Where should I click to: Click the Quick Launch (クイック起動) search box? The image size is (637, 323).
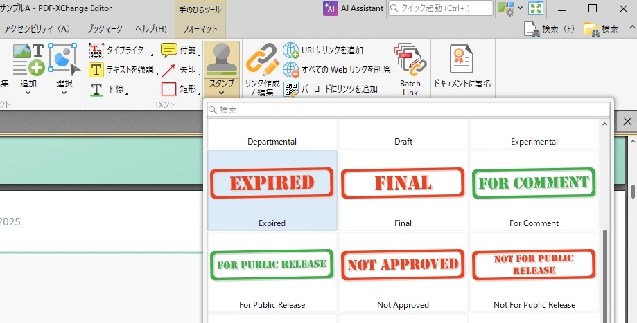tap(441, 8)
